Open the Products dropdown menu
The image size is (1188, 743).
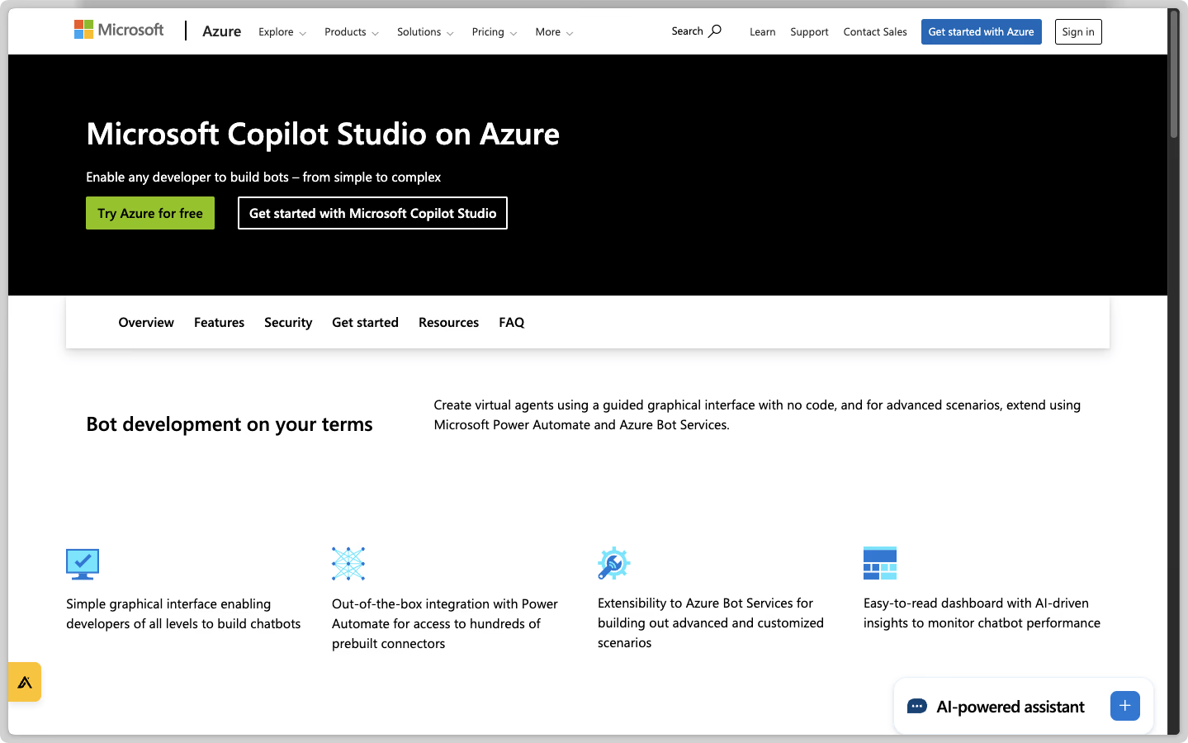pyautogui.click(x=352, y=32)
